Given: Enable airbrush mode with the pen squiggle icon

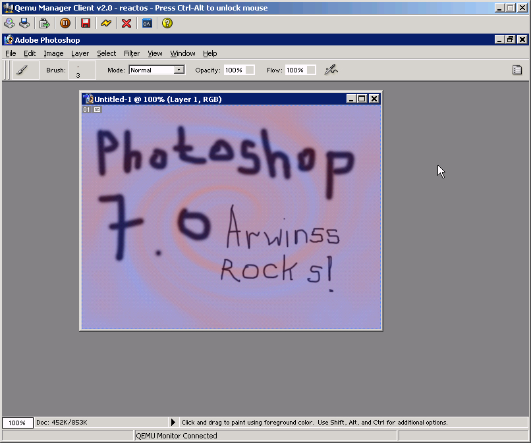Looking at the screenshot, I should [x=331, y=70].
